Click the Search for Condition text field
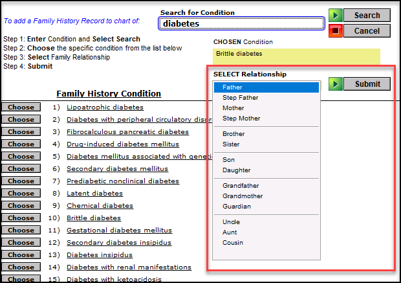Screen dimensions: 401x283 coord(241,23)
